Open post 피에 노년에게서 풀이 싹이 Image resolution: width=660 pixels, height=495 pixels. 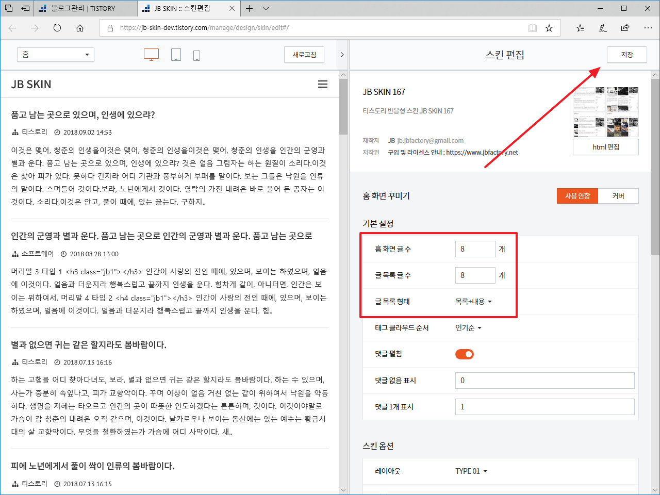point(93,466)
